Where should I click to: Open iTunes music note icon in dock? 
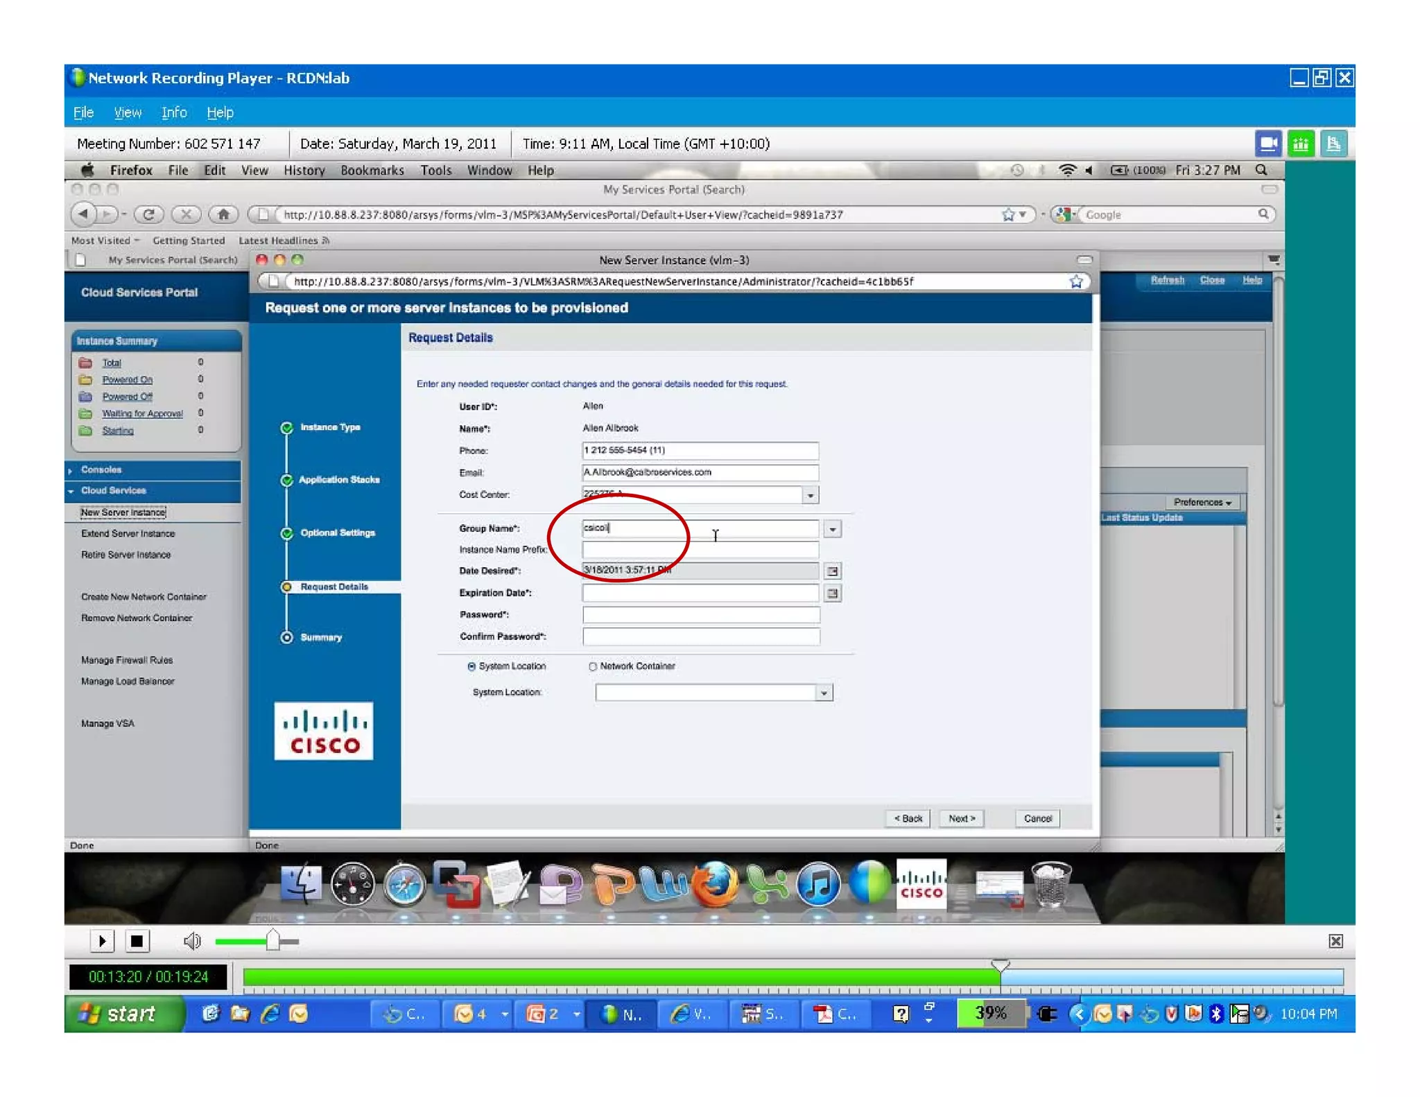coord(818,884)
